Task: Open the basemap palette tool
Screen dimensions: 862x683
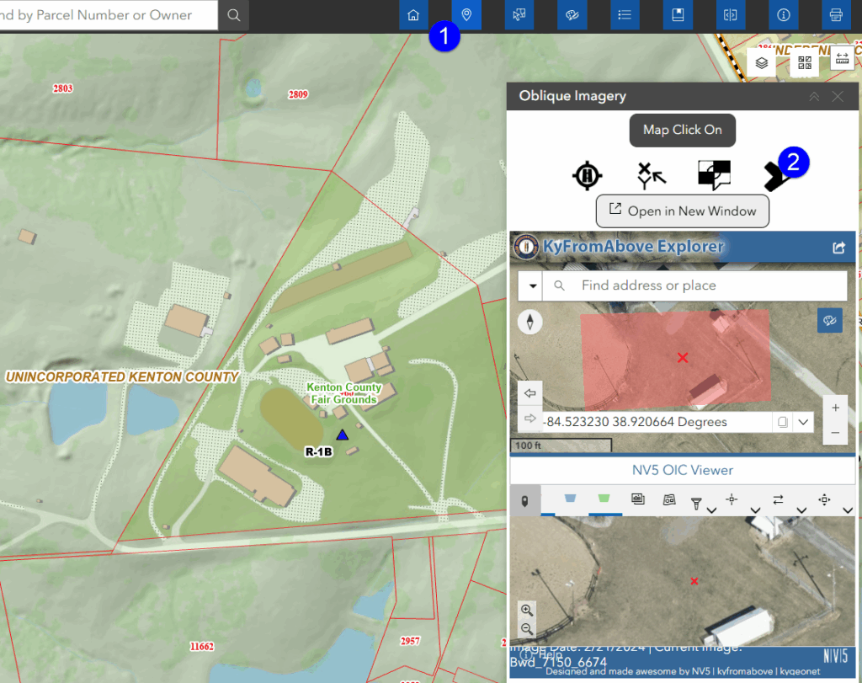Action: tap(572, 14)
